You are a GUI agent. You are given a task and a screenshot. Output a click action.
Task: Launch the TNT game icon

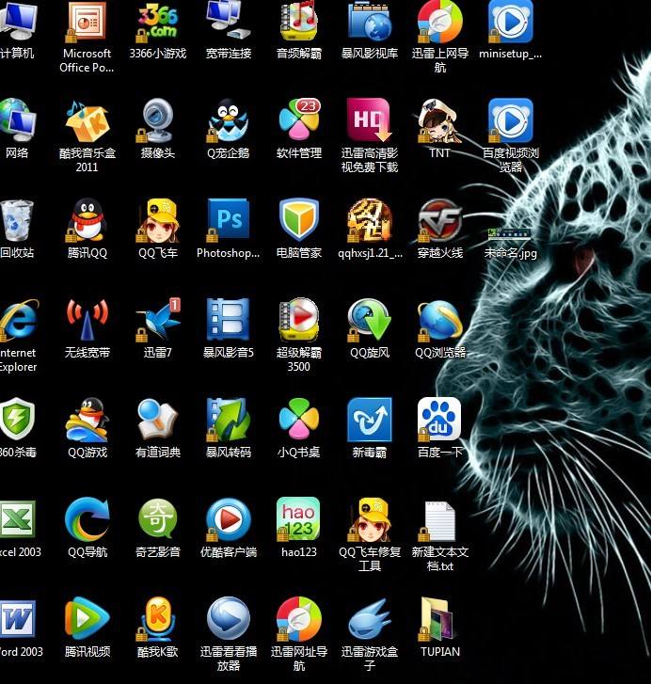439,120
